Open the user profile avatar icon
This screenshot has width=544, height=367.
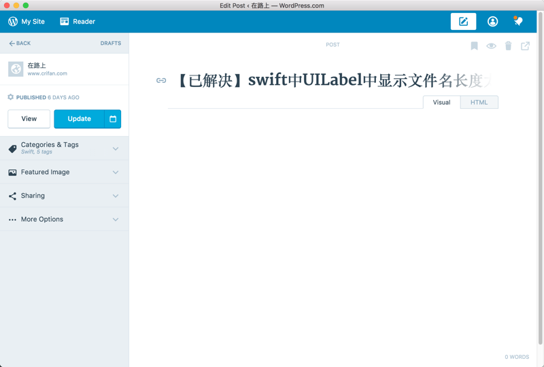[492, 22]
